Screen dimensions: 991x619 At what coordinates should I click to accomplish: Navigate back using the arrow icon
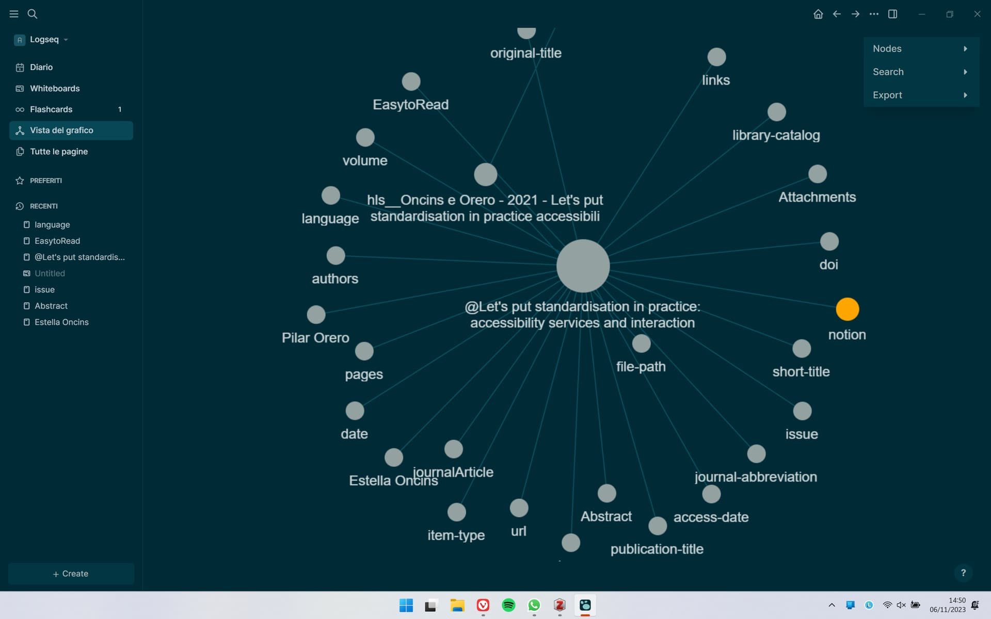pos(837,14)
